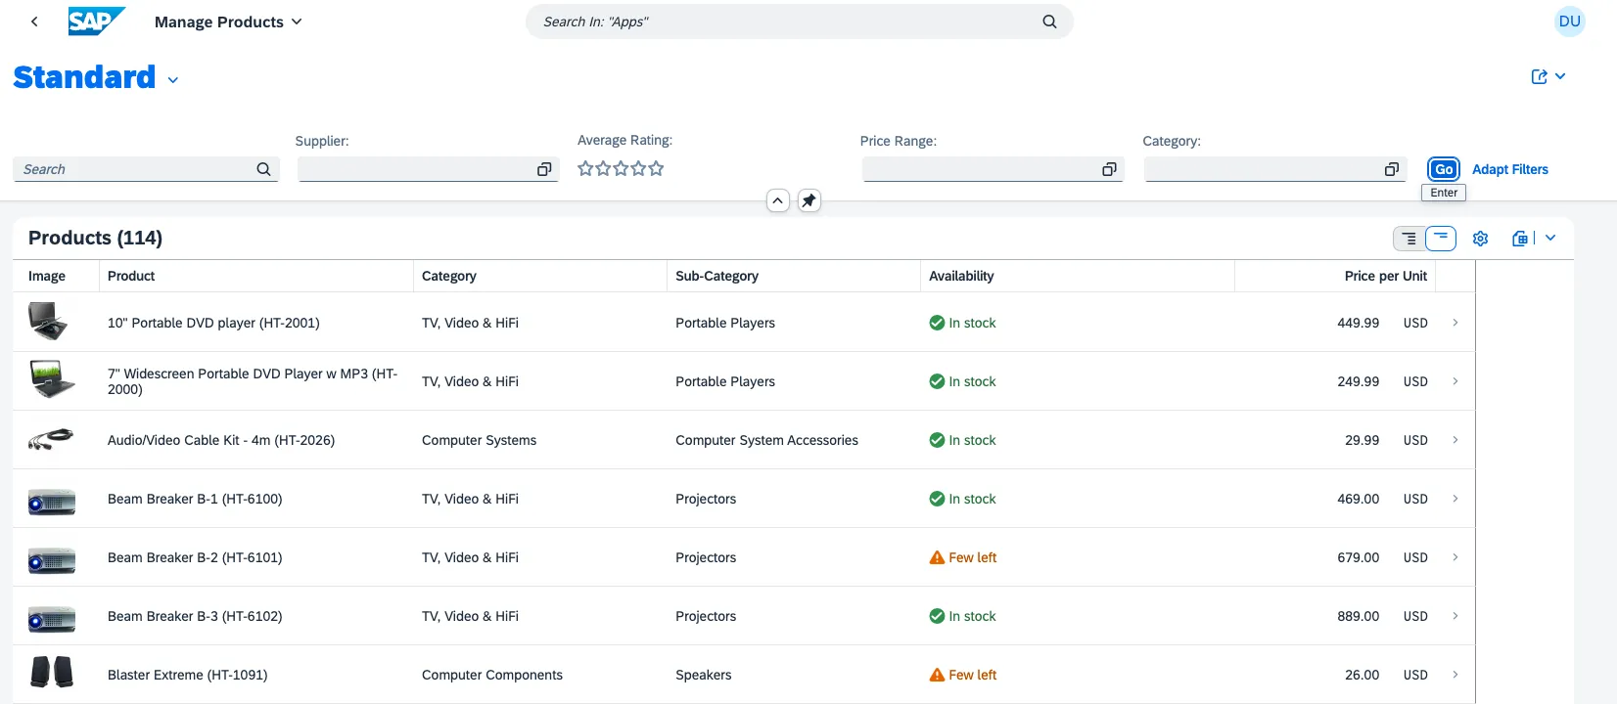Pin the filter header bar
1617x704 pixels.
point(808,200)
